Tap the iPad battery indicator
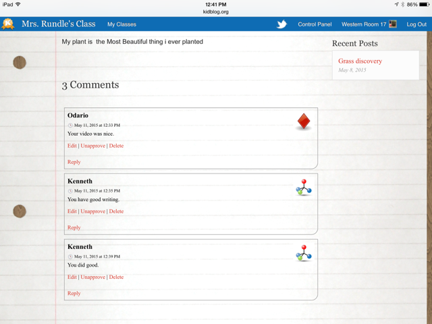Image resolution: width=432 pixels, height=324 pixels. 423,4
